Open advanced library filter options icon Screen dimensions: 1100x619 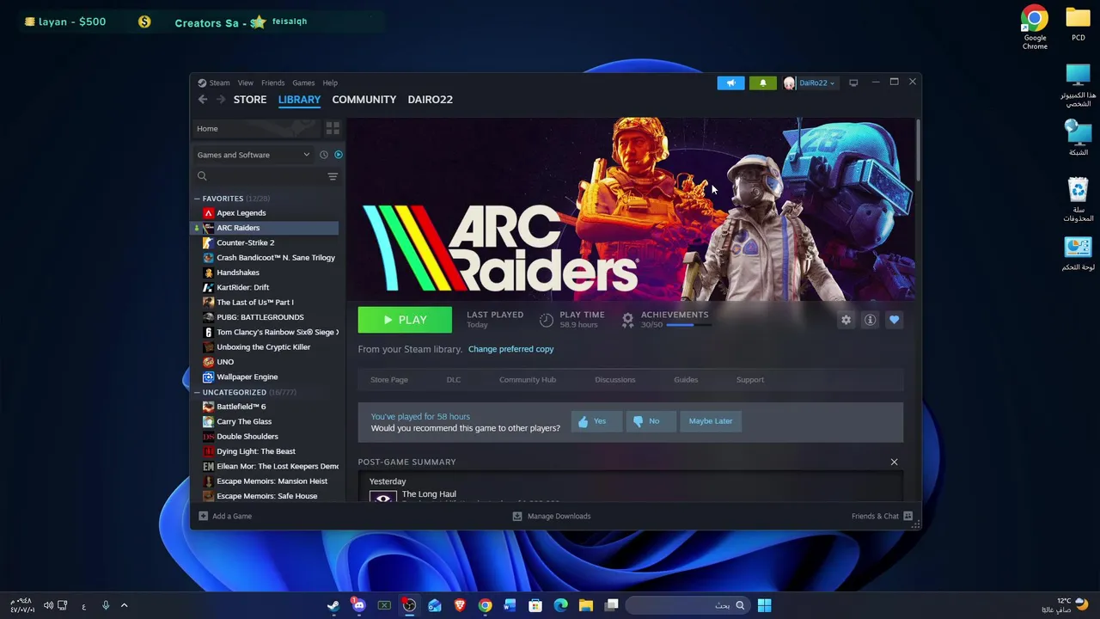pyautogui.click(x=333, y=176)
